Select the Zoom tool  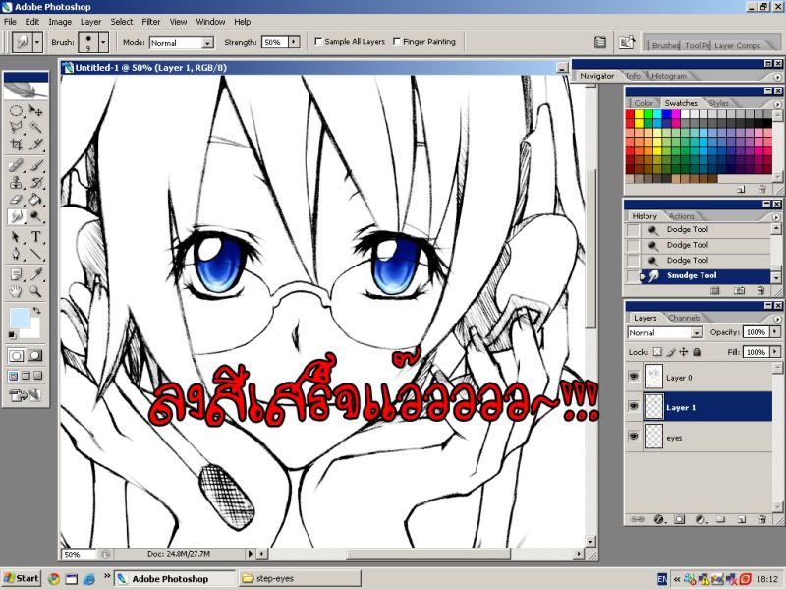tap(35, 291)
